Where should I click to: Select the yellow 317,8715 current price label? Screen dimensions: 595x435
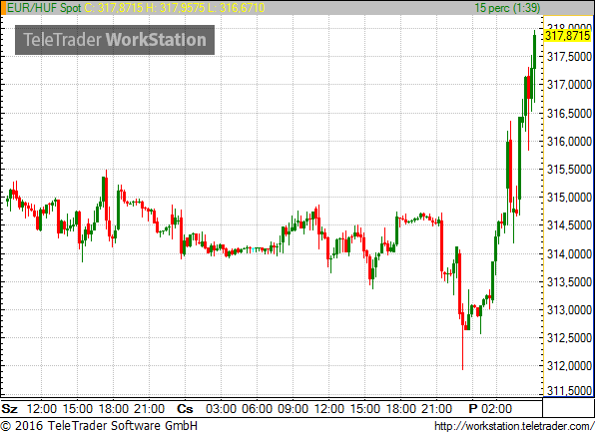568,36
